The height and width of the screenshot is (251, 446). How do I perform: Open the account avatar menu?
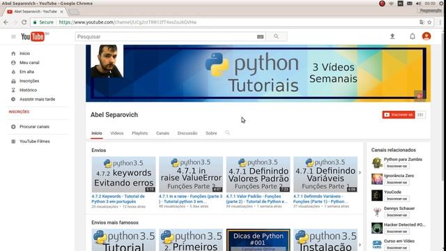pyautogui.click(x=426, y=36)
